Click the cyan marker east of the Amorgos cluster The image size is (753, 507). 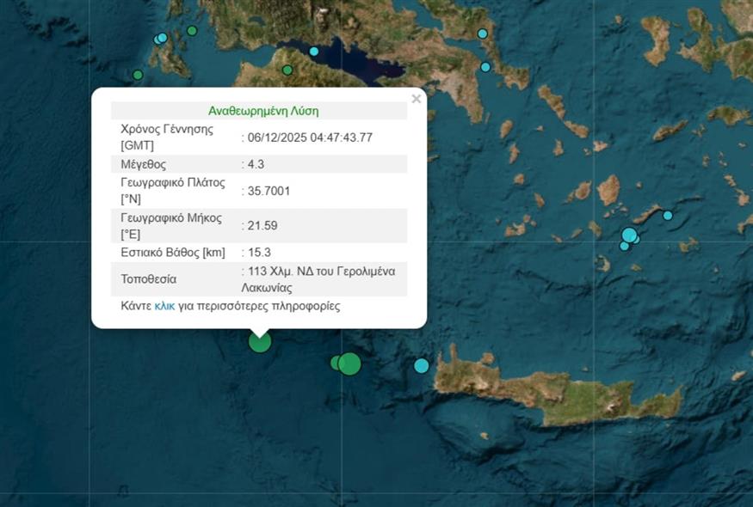click(x=667, y=216)
